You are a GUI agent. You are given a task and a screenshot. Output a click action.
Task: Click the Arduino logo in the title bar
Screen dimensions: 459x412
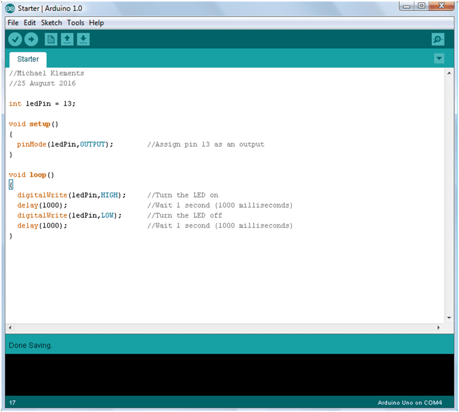coord(10,8)
